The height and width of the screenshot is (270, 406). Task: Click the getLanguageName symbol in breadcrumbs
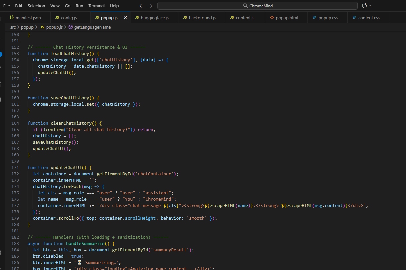92,27
